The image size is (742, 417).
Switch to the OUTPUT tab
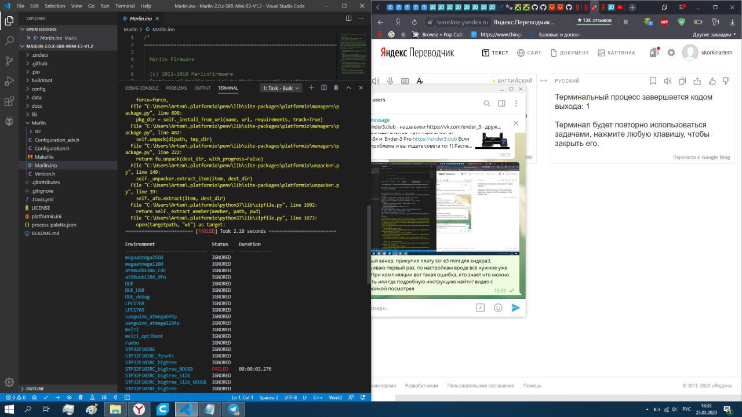202,88
